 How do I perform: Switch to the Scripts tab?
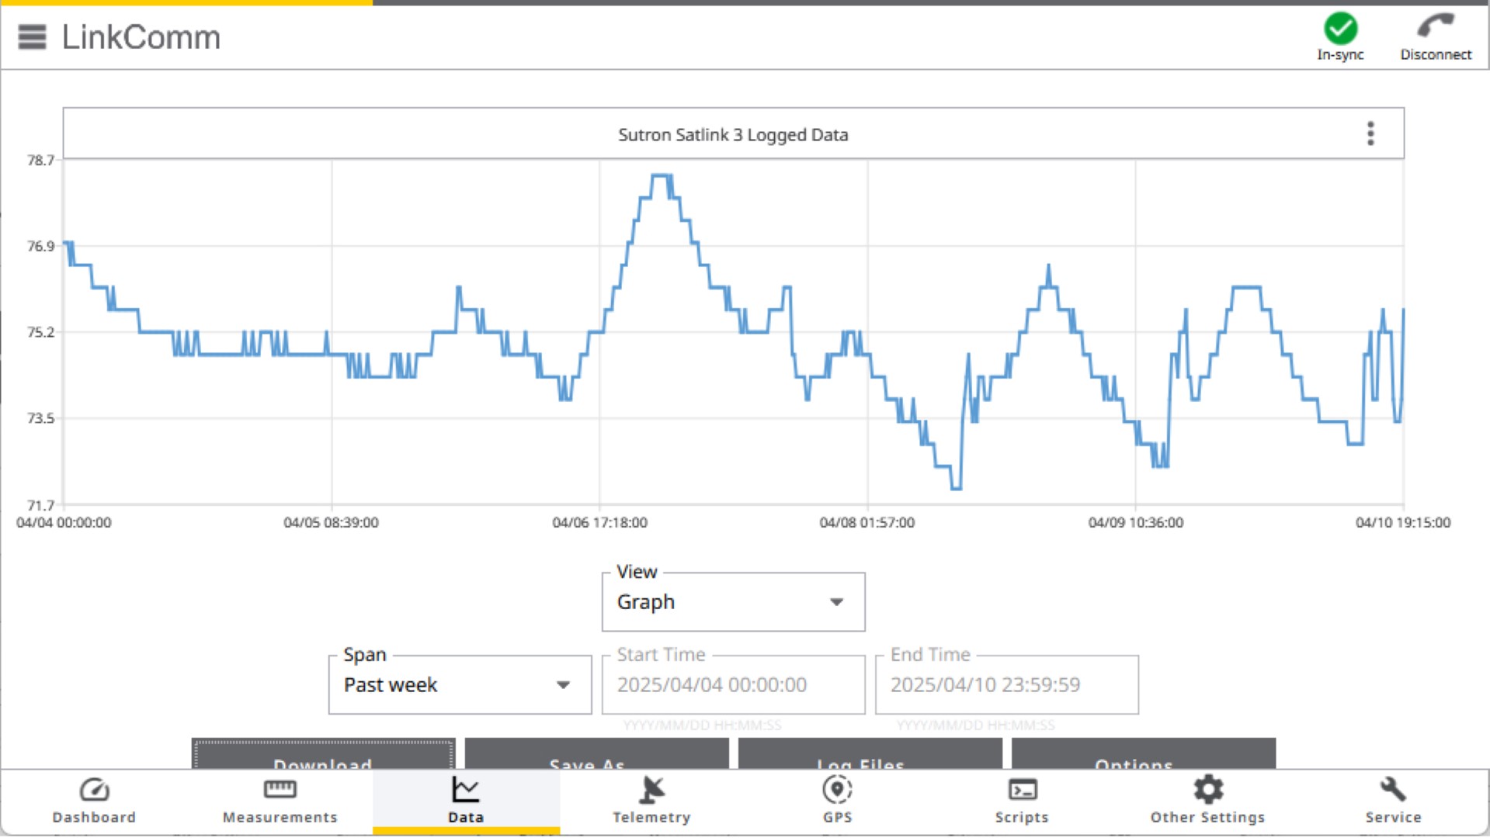point(1022,801)
